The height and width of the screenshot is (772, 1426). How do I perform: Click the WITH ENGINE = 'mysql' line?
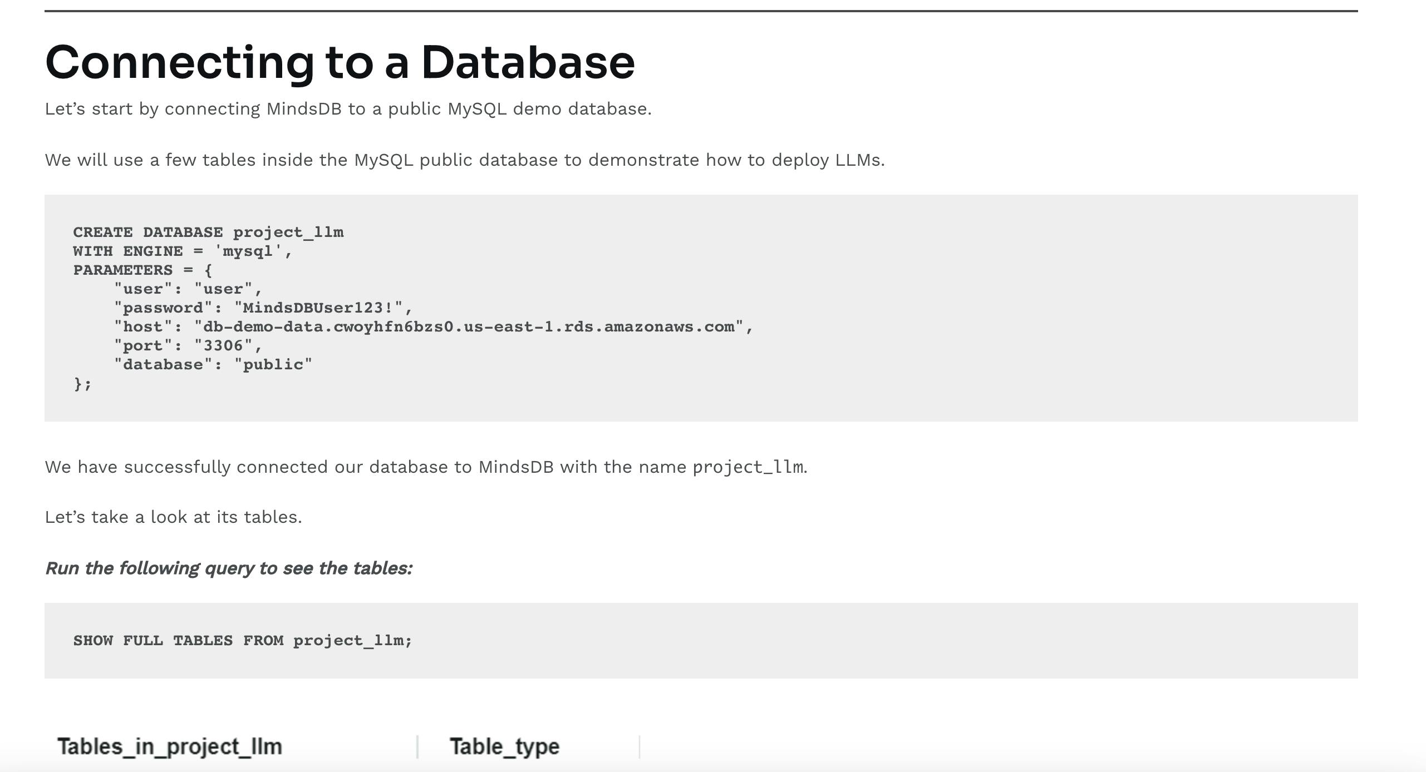183,251
